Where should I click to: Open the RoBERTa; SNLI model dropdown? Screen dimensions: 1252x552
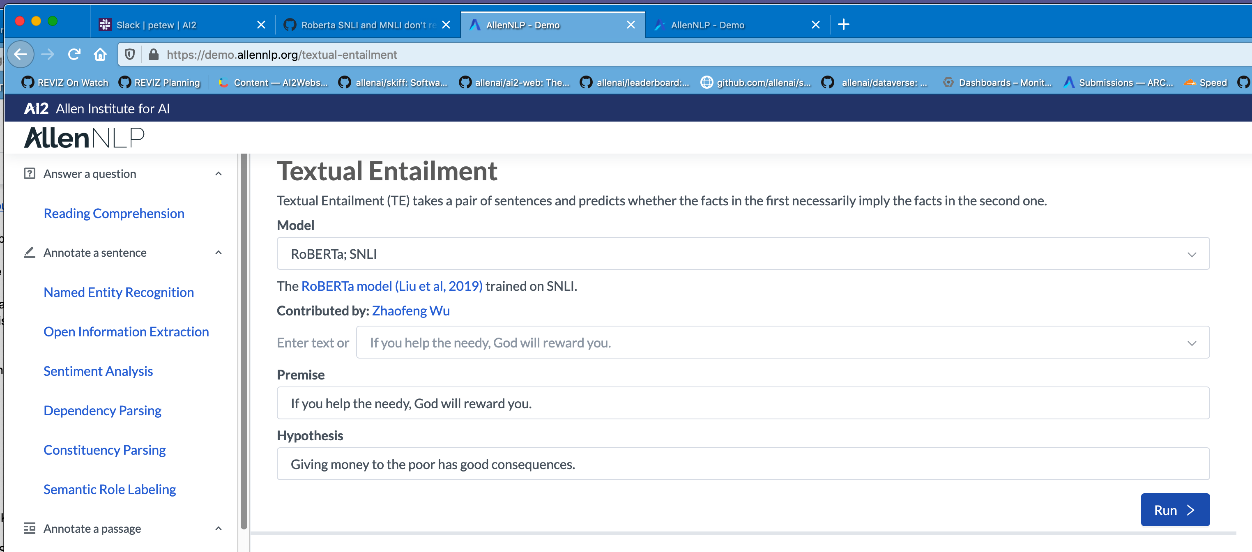(743, 254)
